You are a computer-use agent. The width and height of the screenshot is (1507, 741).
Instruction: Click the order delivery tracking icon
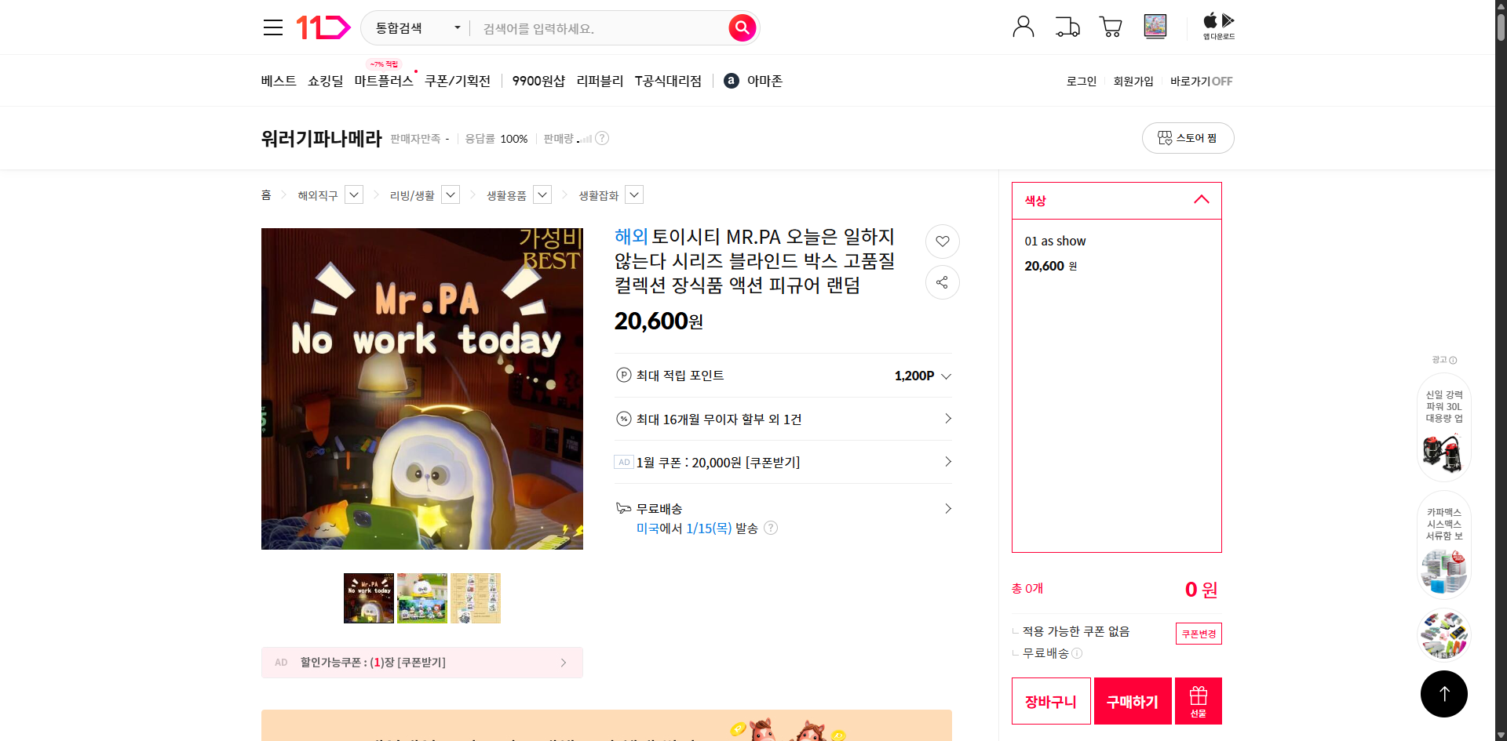(1067, 27)
